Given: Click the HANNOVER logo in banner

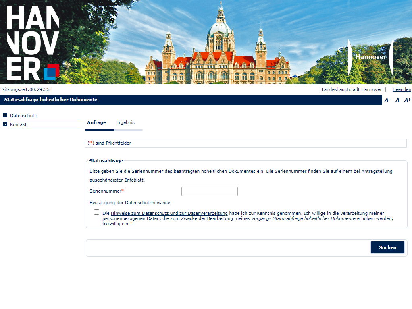Looking at the screenshot, I should [x=33, y=43].
